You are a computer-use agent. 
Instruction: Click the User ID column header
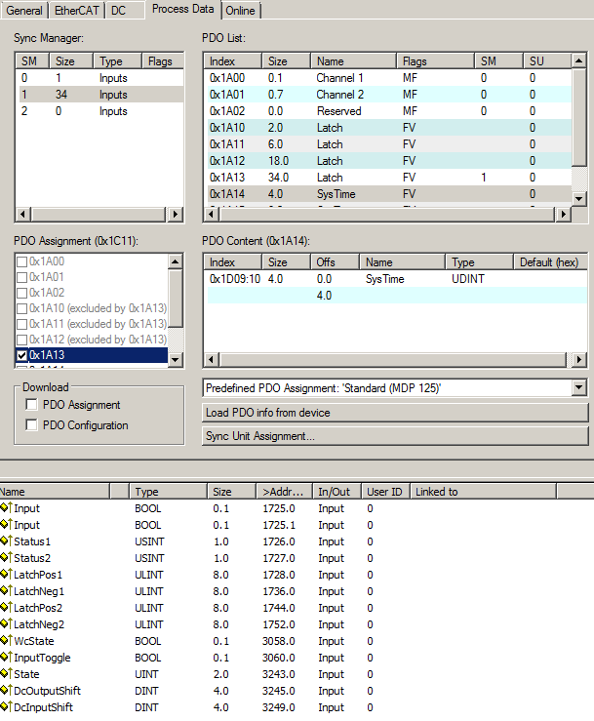385,492
